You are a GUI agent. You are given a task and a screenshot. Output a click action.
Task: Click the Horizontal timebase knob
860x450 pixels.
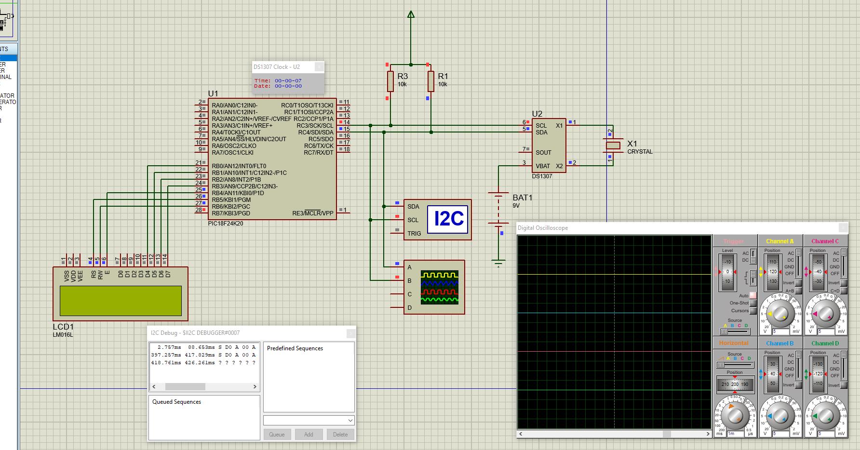pos(735,416)
